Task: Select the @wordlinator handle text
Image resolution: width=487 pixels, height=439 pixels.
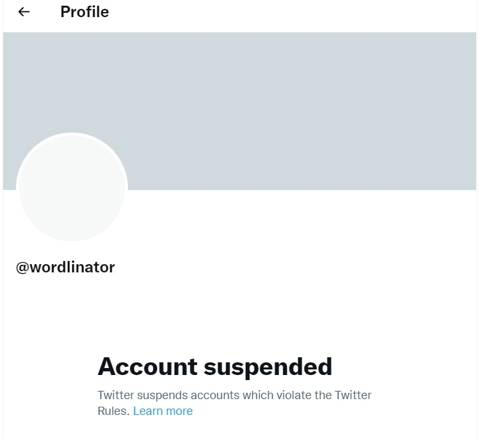Action: tap(65, 267)
